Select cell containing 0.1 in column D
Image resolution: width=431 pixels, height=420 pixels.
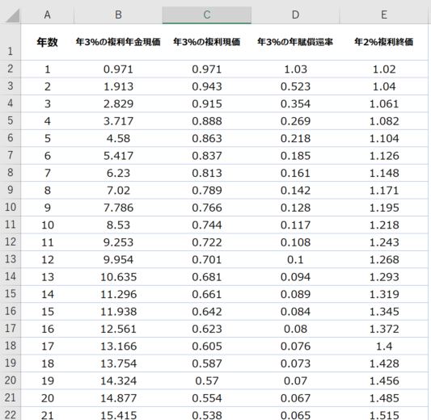pyautogui.click(x=295, y=260)
